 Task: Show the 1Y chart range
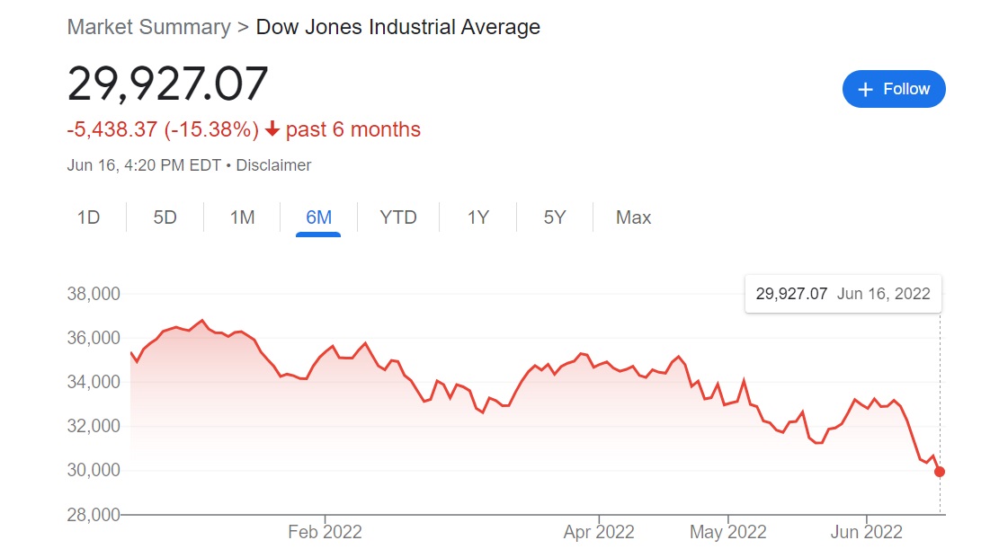point(478,217)
